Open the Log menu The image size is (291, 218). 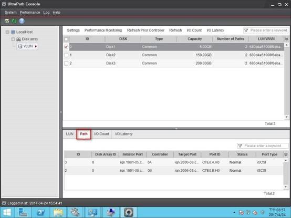(46, 13)
